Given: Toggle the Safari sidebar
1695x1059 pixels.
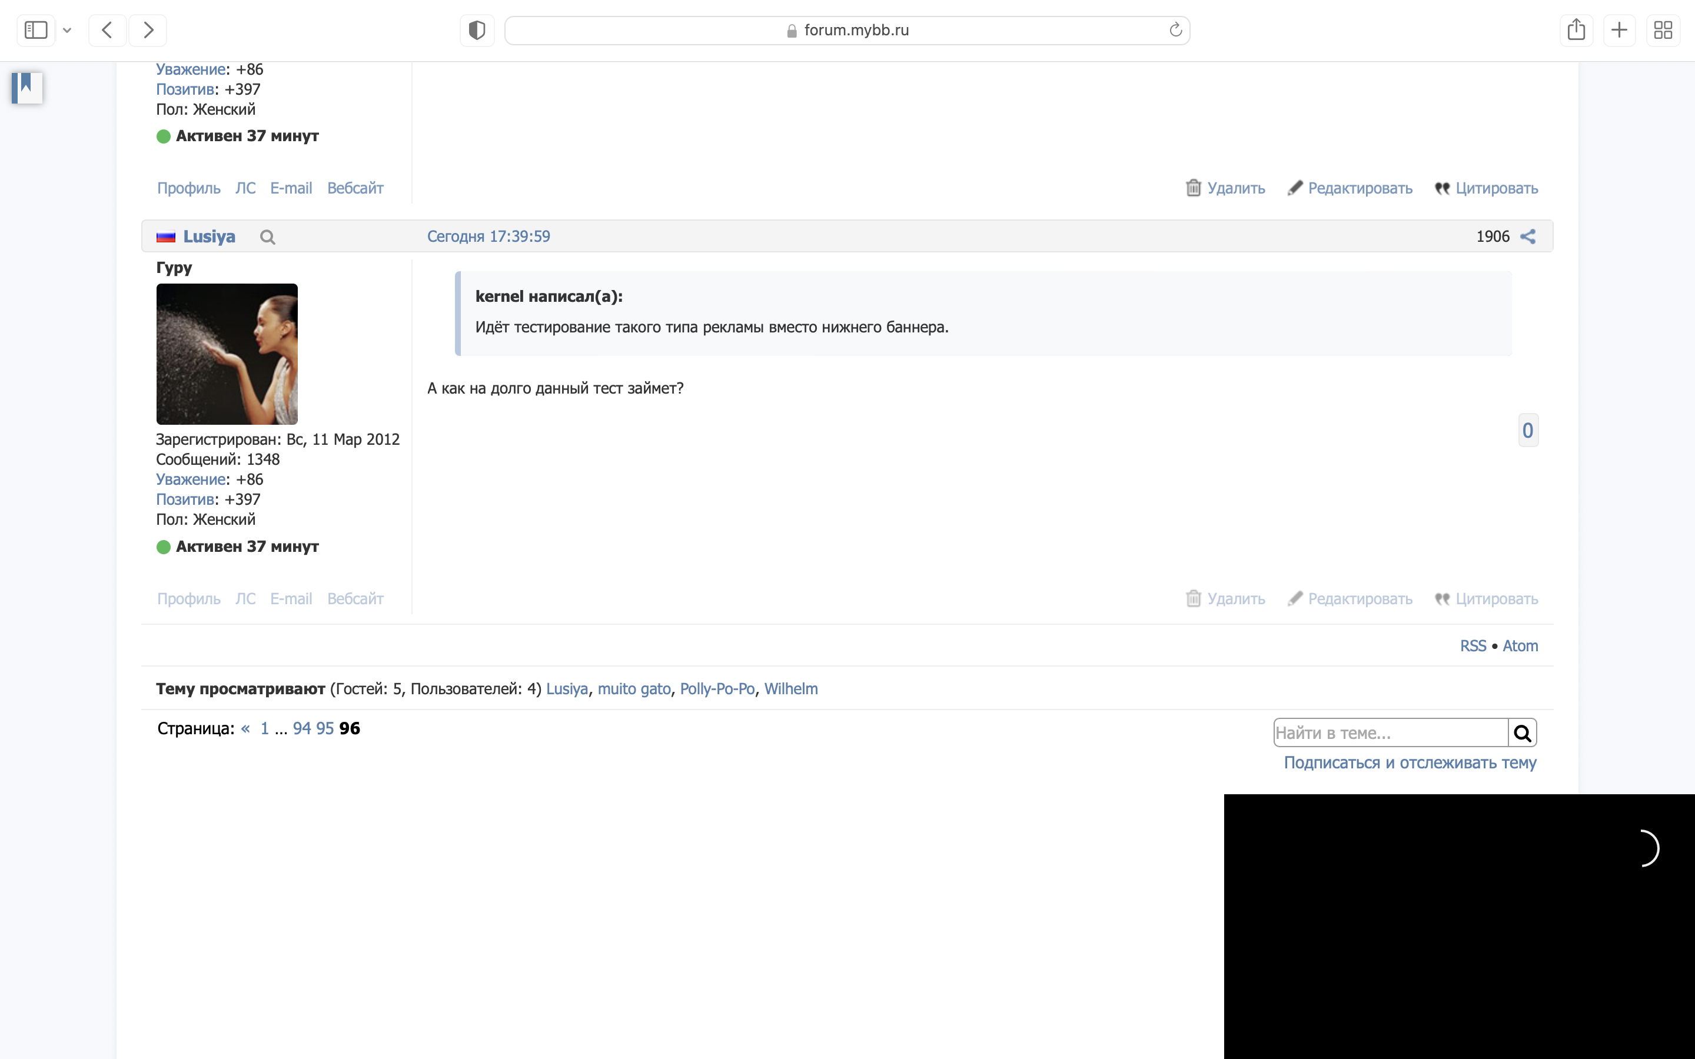Looking at the screenshot, I should [x=36, y=30].
